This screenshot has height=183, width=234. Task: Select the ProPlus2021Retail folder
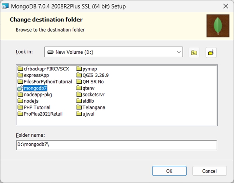coord(43,114)
